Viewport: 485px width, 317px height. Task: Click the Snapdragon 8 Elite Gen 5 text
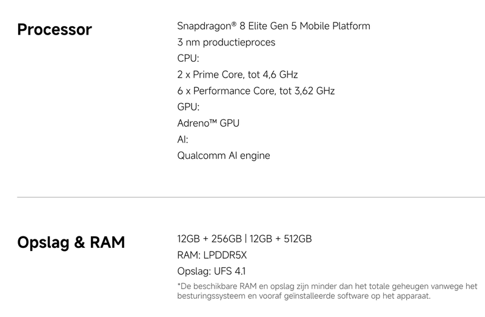coord(273,26)
